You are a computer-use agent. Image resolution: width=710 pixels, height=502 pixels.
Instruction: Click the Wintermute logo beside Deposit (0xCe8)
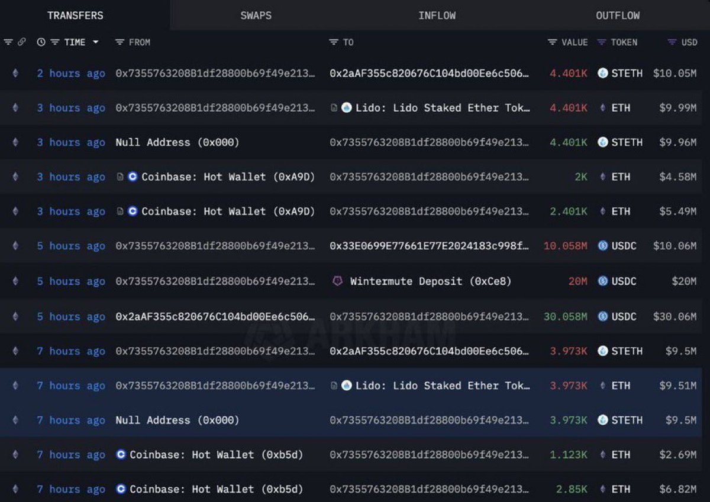coord(337,281)
